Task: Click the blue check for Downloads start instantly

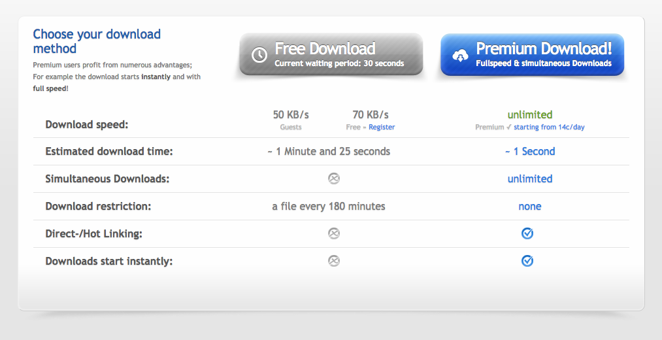Action: coord(527,261)
